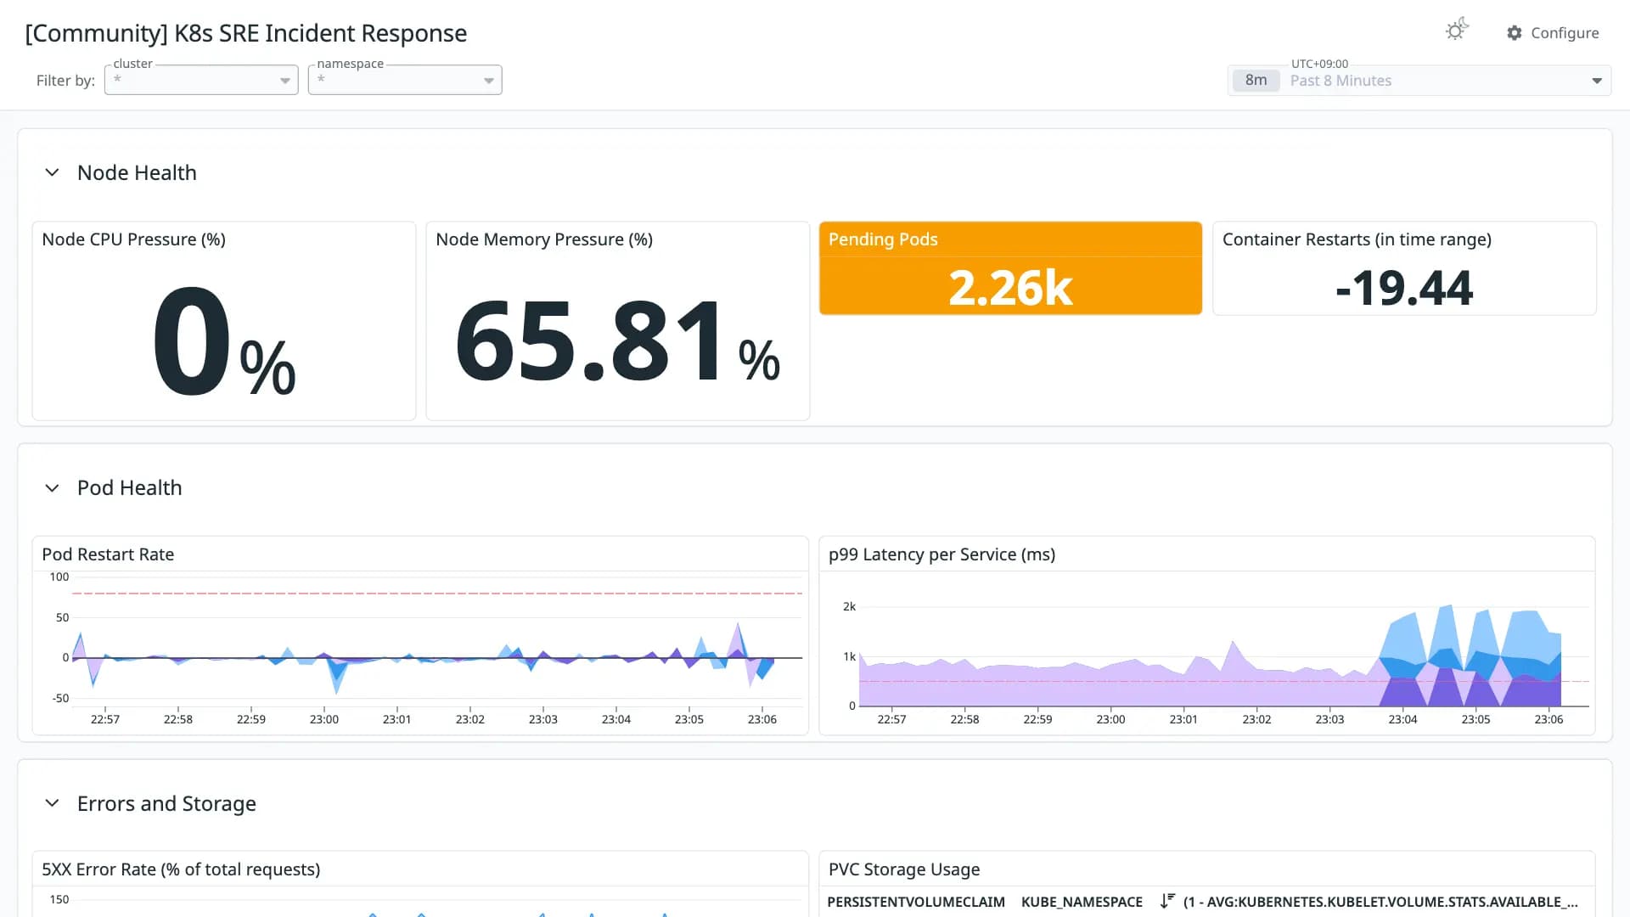Click the Configure gear icon
Viewport: 1630px width, 917px height.
point(1515,33)
